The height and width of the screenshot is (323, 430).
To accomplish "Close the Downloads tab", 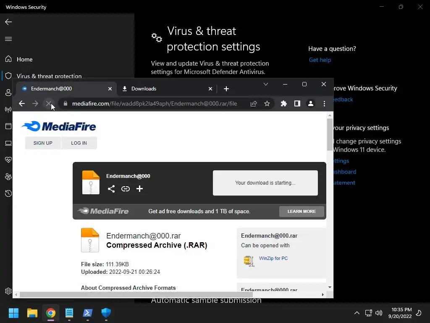I will click(x=210, y=89).
